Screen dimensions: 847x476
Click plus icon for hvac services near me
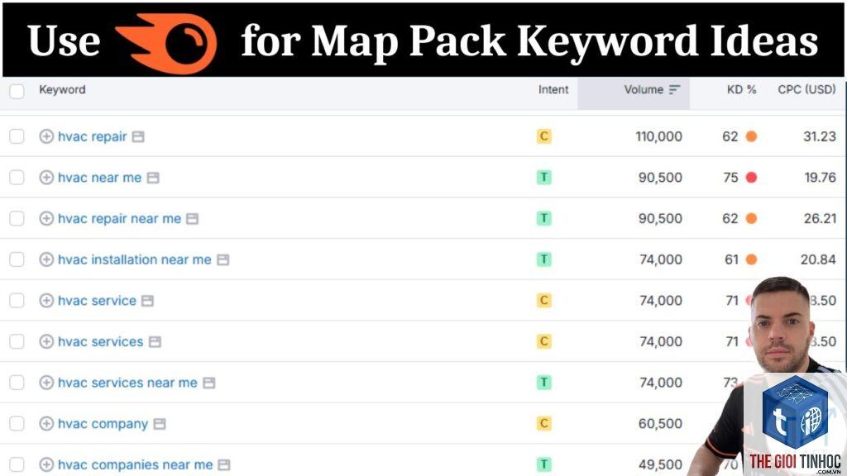coord(46,383)
